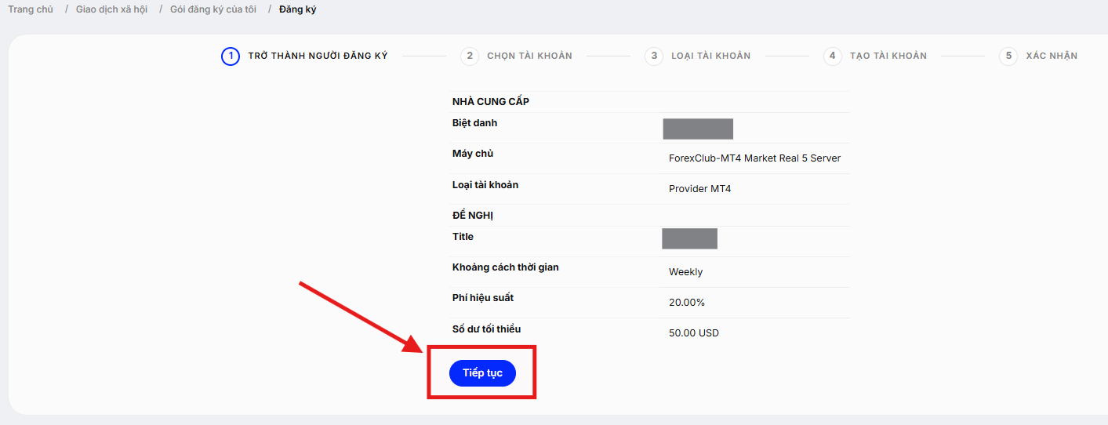This screenshot has width=1108, height=425.
Task: Select the Đăng ký breadcrumb item
Action: point(298,9)
